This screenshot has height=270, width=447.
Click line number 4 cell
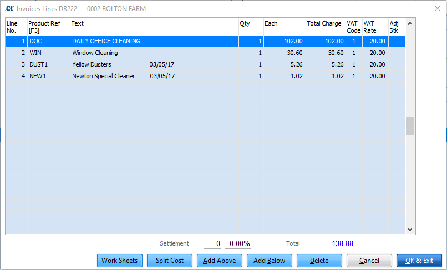[17, 77]
